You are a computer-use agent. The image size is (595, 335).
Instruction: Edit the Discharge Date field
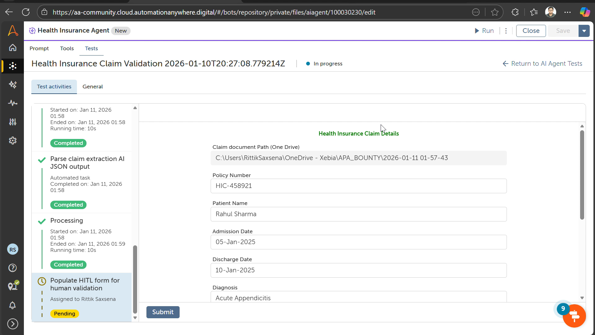359,270
